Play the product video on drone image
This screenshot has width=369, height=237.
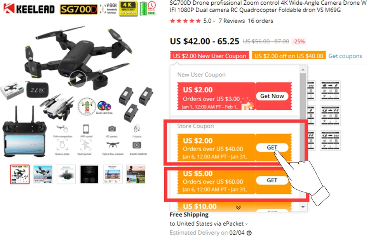pyautogui.click(x=78, y=79)
